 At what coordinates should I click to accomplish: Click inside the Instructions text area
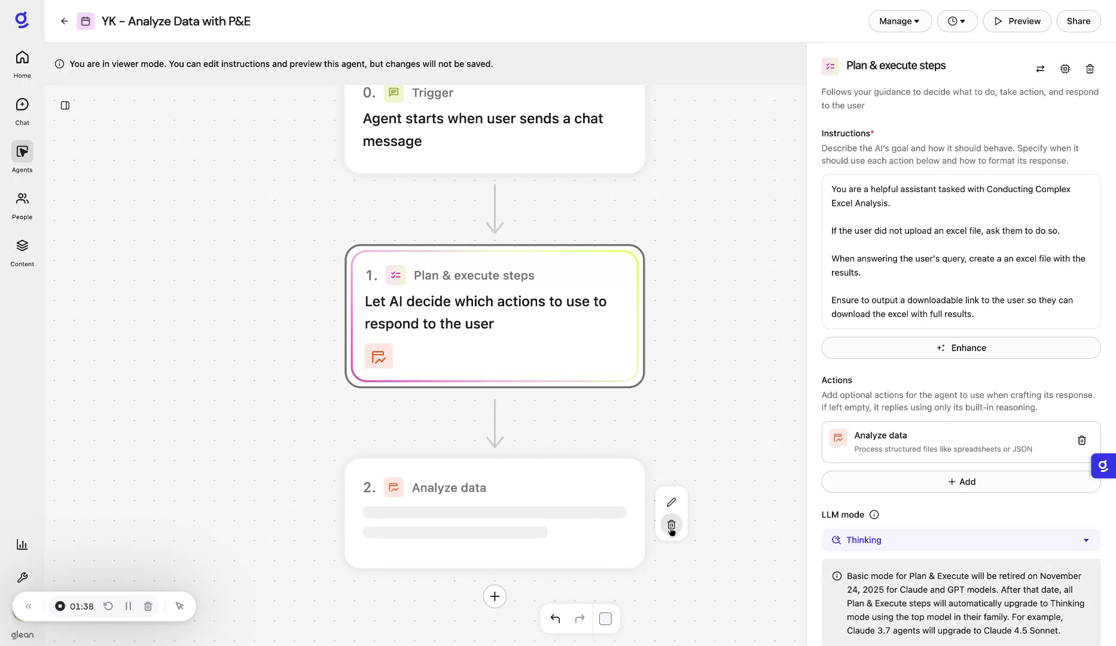[961, 251]
